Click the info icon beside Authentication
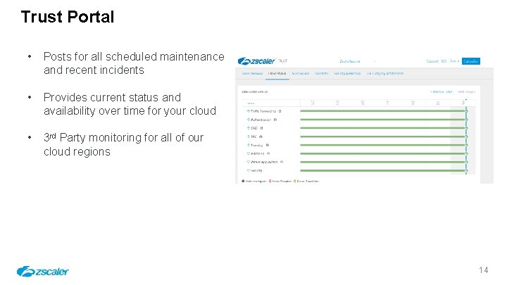Viewport: 507px width, 285px height. coord(275,120)
